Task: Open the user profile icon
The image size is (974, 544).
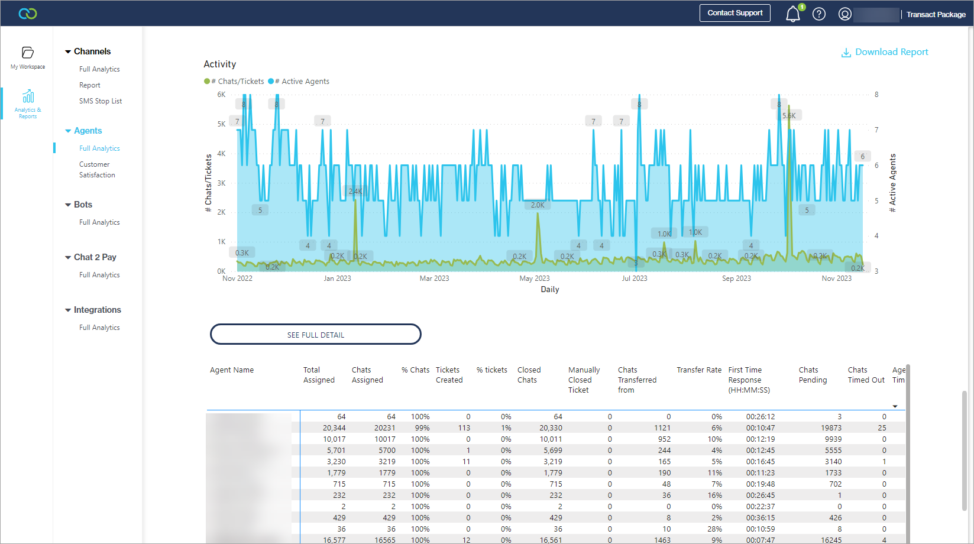Action: (x=844, y=14)
